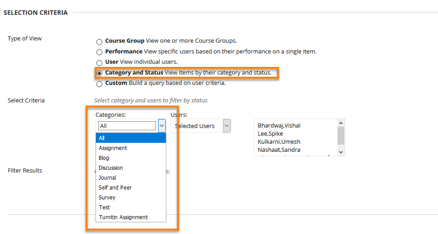This screenshot has width=438, height=234.
Task: Choose Turnitin Assignment category
Action: click(x=131, y=217)
